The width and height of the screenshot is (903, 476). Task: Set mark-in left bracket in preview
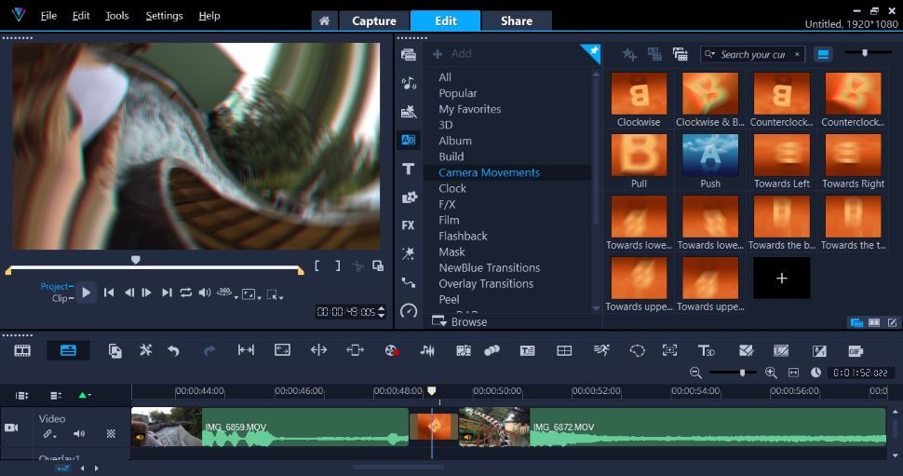tap(317, 265)
